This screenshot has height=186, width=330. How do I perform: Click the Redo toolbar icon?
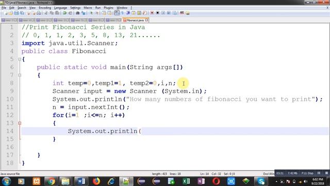click(70, 13)
